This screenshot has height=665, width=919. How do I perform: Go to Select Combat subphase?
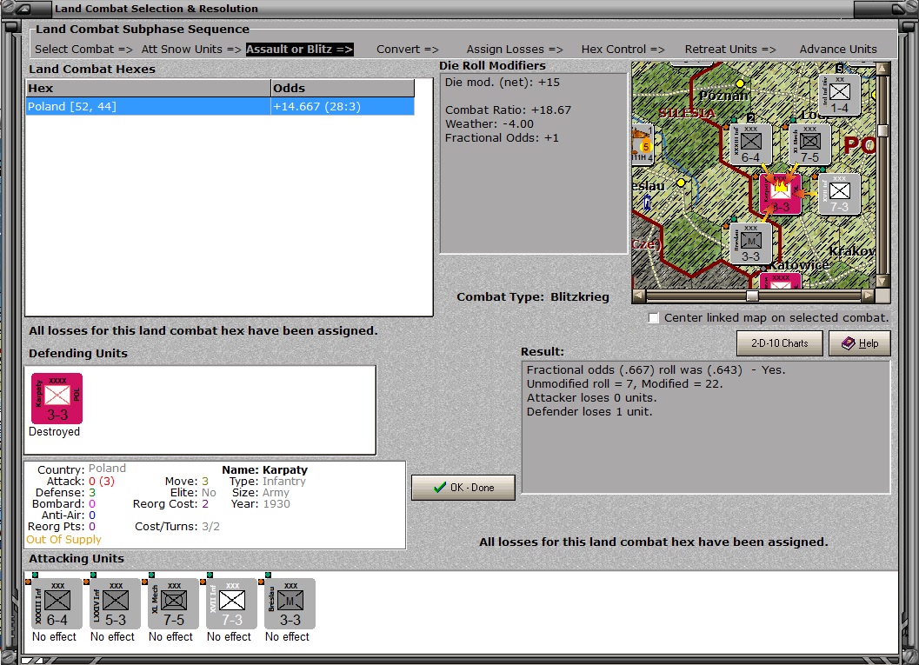click(x=83, y=50)
